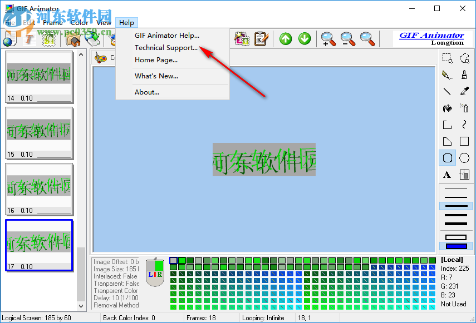The height and width of the screenshot is (323, 476).
Task: Open the Color menu
Action: coord(79,23)
